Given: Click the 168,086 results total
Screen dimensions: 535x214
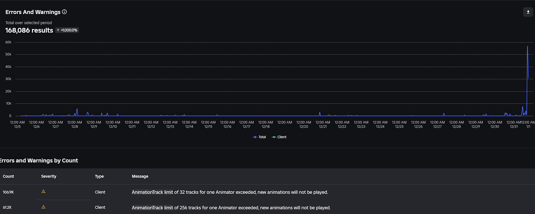Looking at the screenshot, I should (x=29, y=30).
